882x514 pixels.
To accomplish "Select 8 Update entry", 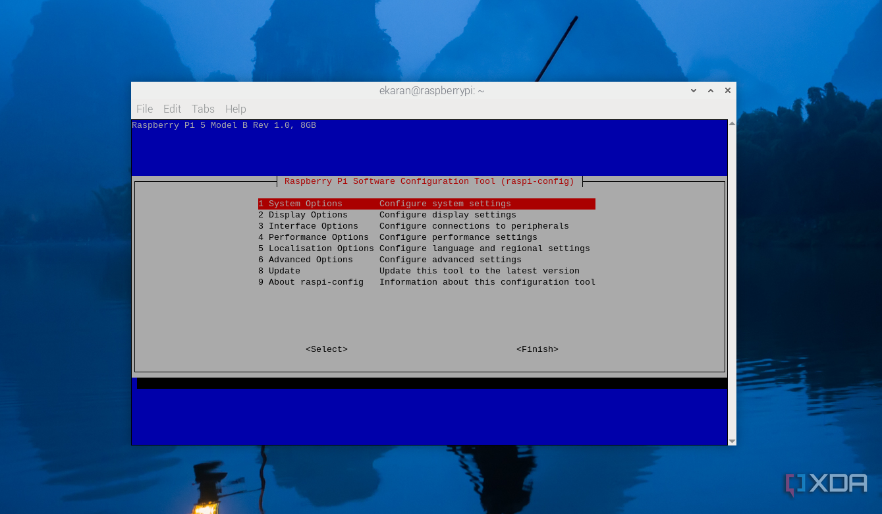I will (x=427, y=271).
